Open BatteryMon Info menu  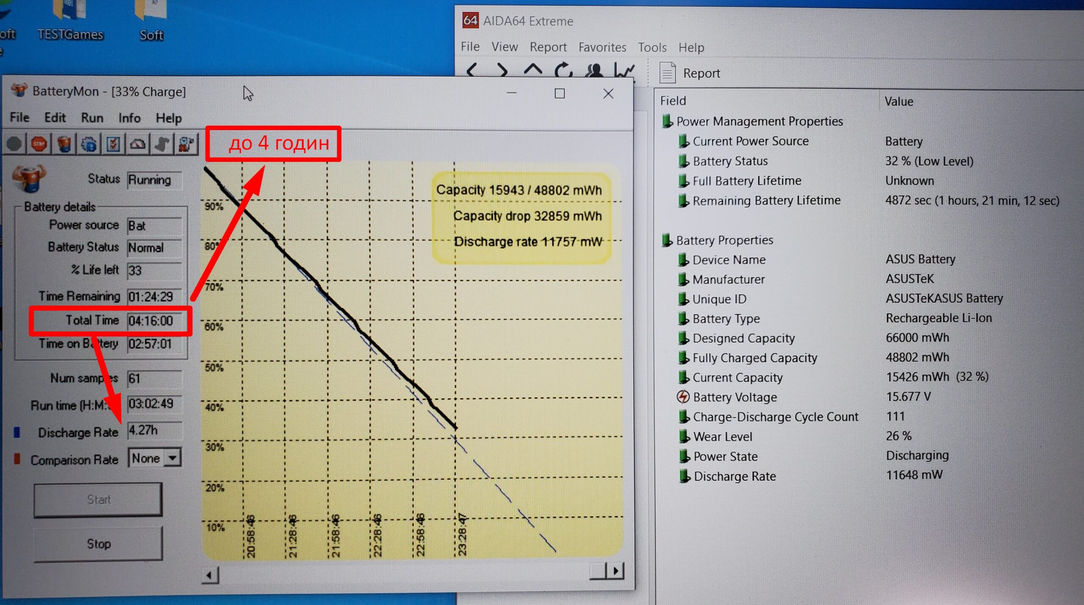129,118
